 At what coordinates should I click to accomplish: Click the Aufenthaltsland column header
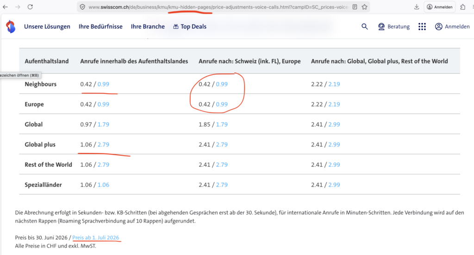point(47,61)
